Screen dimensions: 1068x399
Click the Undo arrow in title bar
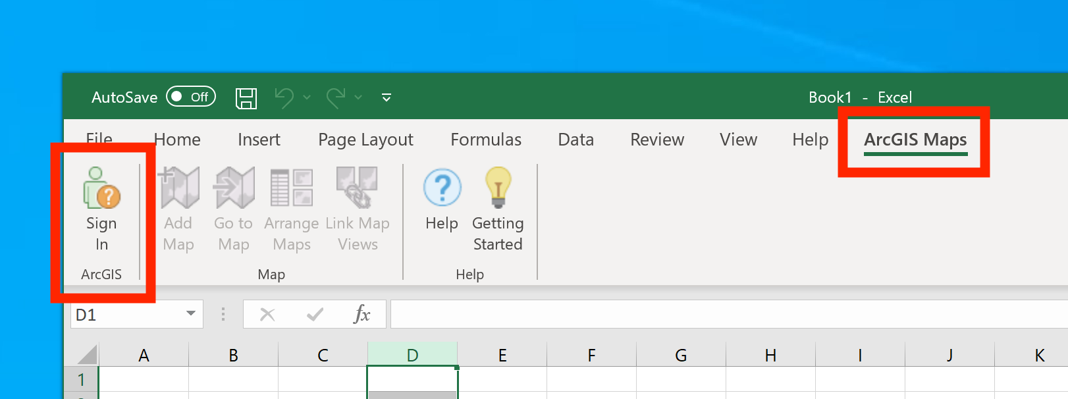284,98
